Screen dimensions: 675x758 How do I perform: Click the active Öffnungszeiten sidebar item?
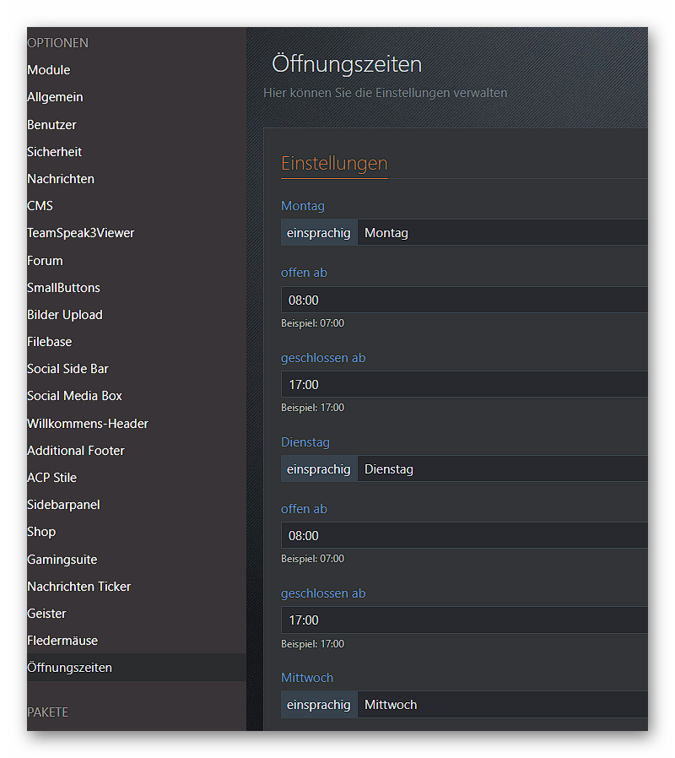tap(69, 668)
